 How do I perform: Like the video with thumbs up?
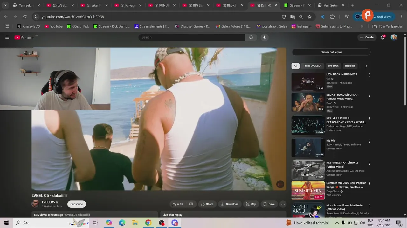pyautogui.click(x=177, y=204)
